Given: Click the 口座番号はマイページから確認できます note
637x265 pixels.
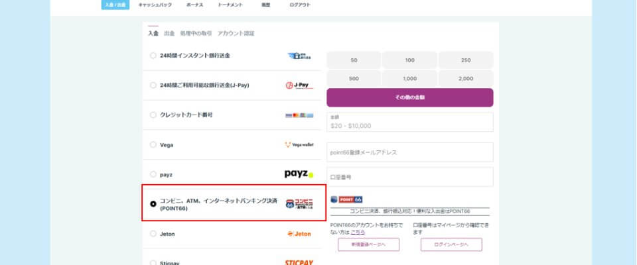Looking at the screenshot, I should pyautogui.click(x=451, y=229).
